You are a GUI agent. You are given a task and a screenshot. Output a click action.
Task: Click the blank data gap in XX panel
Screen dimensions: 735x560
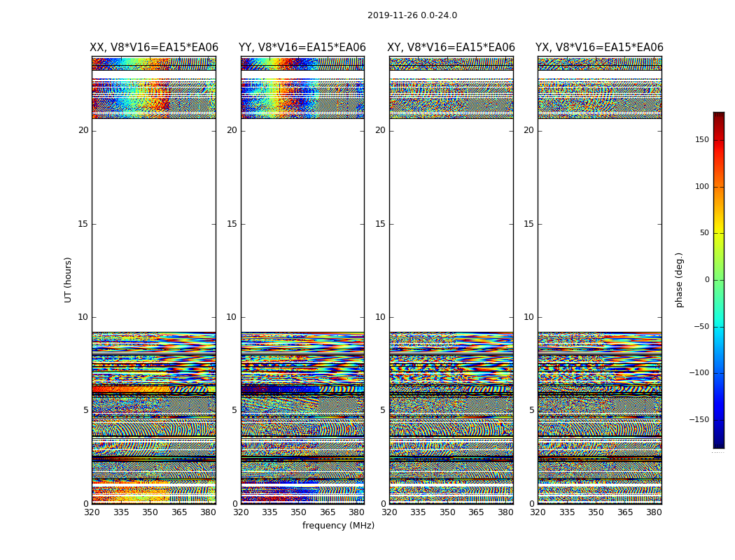pos(153,224)
